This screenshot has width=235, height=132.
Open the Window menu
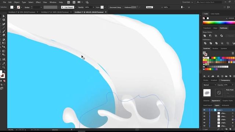[53, 2]
